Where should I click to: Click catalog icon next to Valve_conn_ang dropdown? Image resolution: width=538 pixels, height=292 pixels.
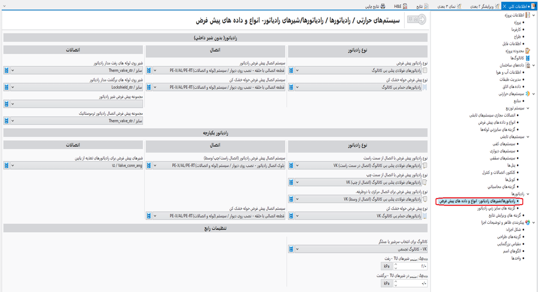pos(7,165)
